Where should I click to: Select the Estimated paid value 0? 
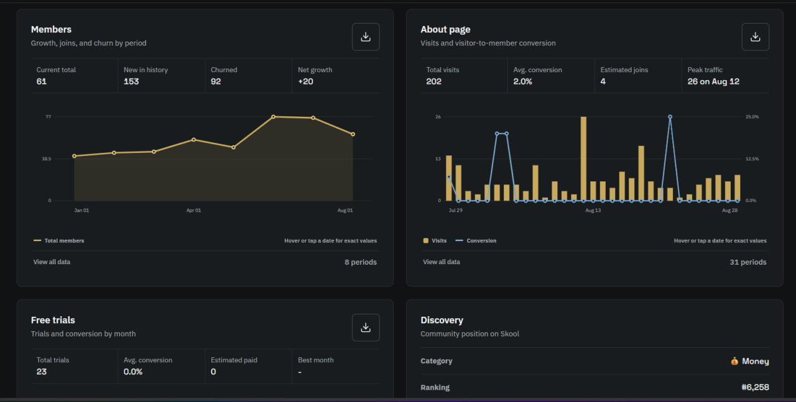[x=213, y=372]
